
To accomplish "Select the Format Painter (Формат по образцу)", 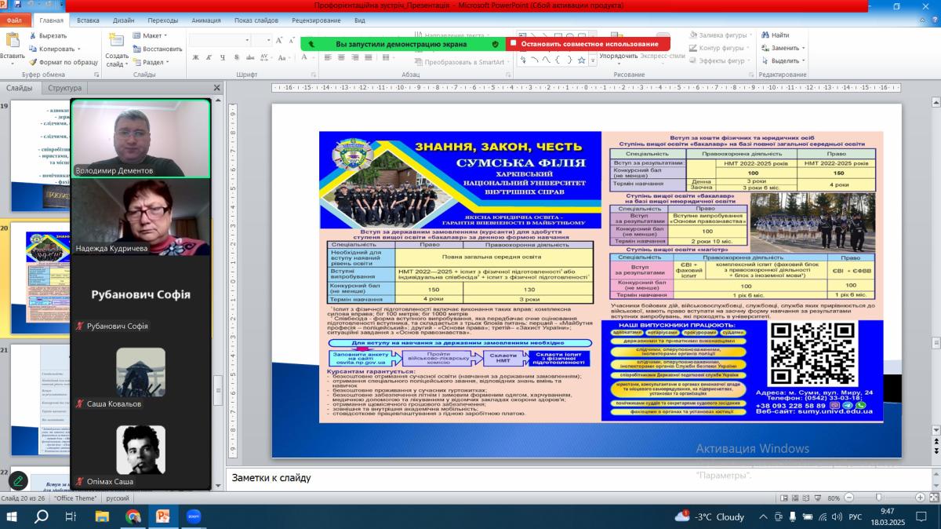I will (62, 62).
